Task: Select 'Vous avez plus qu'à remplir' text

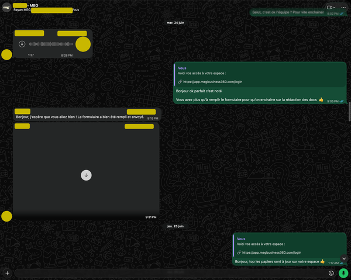Action: pyautogui.click(x=246, y=100)
